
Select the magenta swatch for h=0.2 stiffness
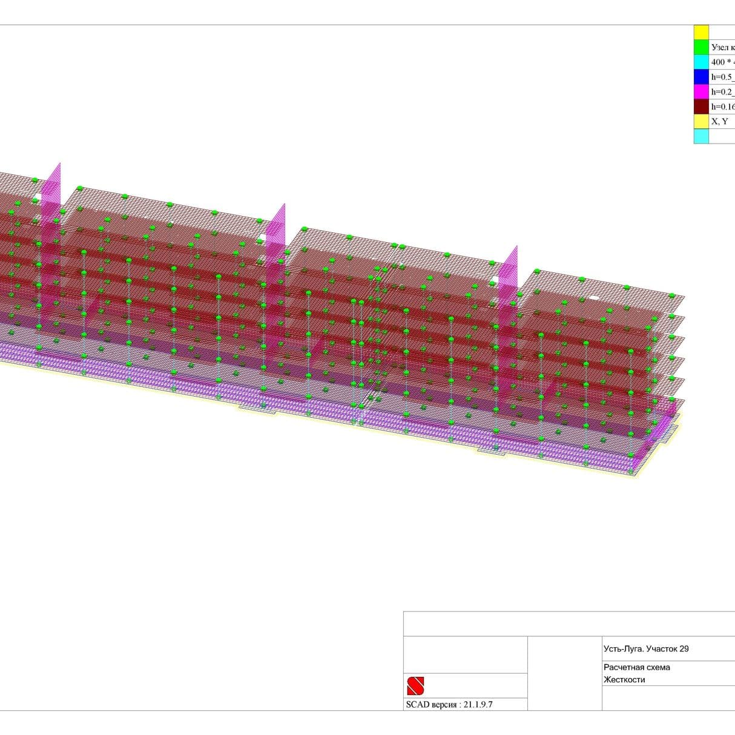click(x=701, y=91)
